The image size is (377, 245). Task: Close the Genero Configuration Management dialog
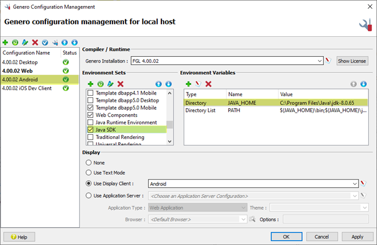point(370,6)
